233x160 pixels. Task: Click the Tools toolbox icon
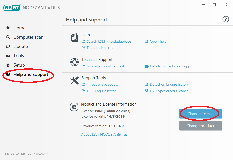[8, 56]
